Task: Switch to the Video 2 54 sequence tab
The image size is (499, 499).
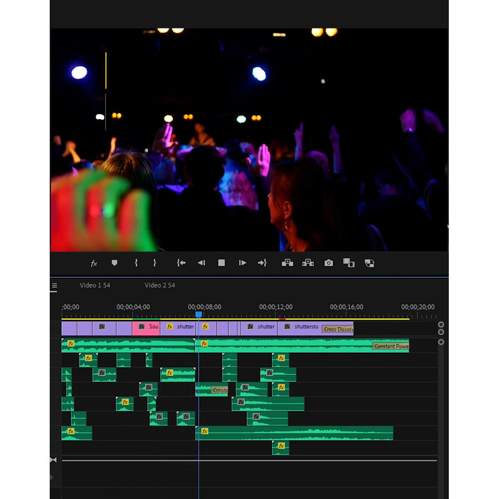Action: (x=160, y=285)
